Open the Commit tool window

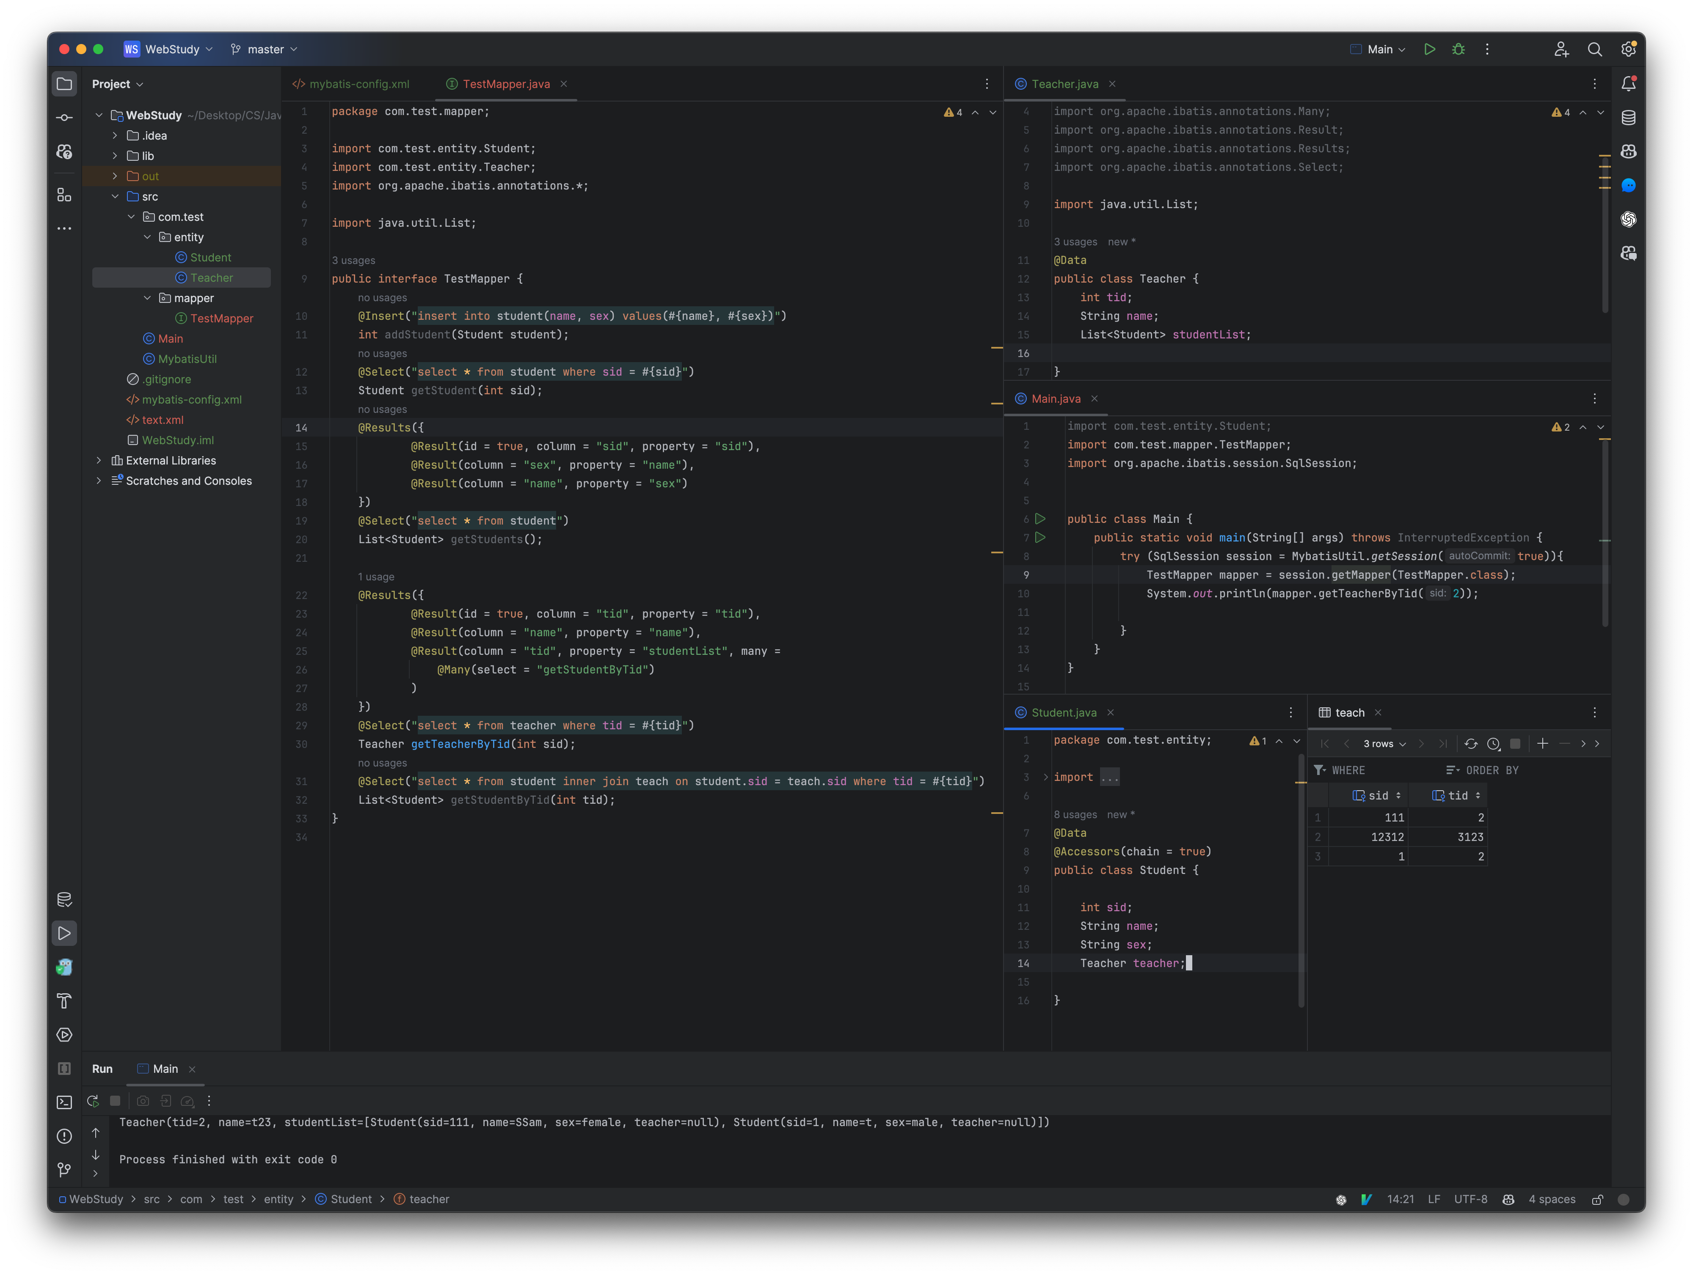tap(64, 118)
